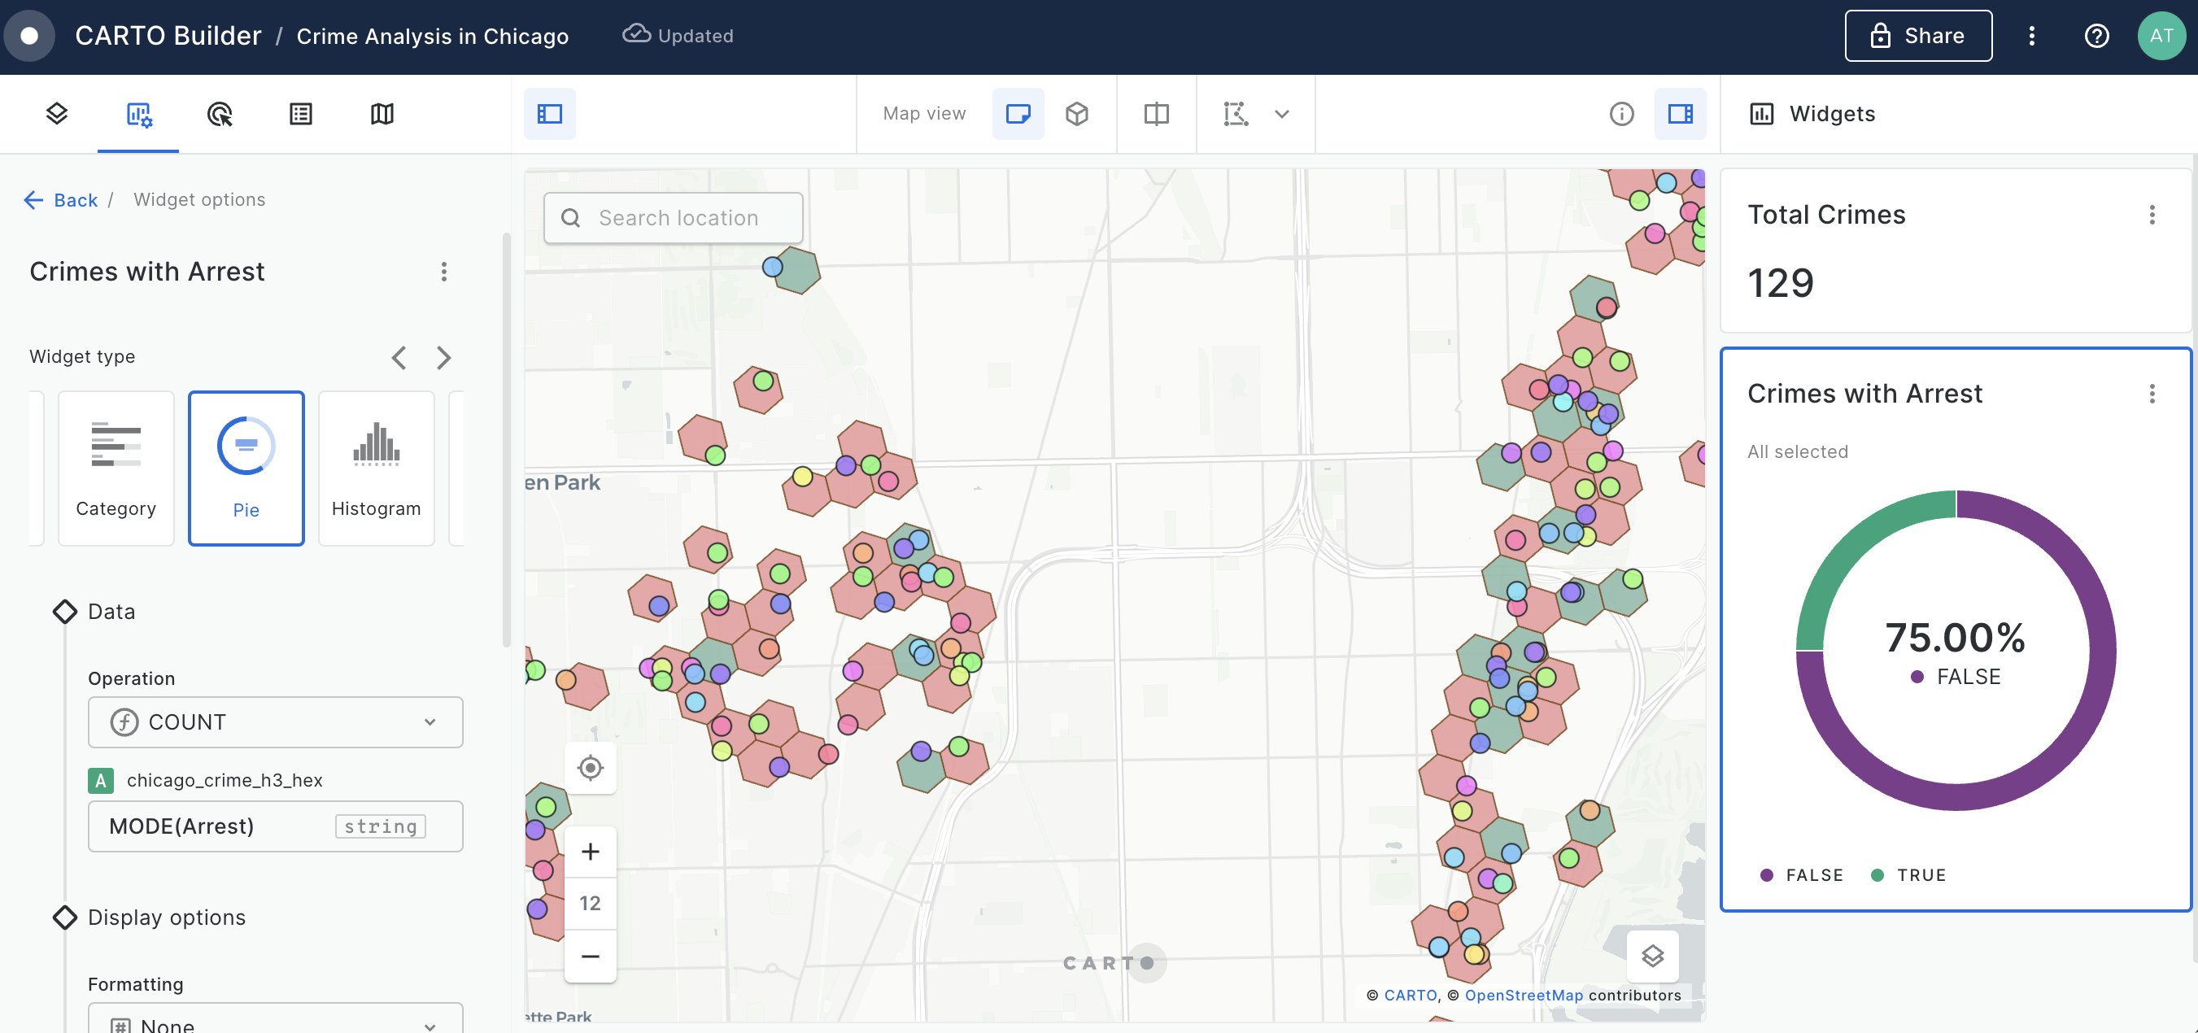Image resolution: width=2198 pixels, height=1033 pixels.
Task: Click the cloud Updated status icon
Action: [x=635, y=34]
